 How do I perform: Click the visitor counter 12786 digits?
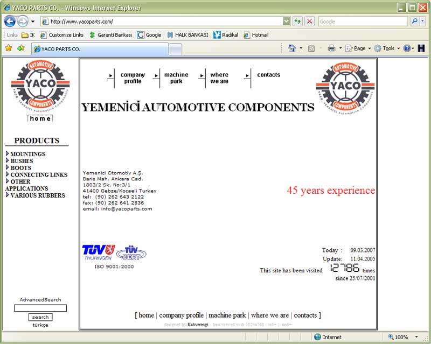click(x=345, y=268)
